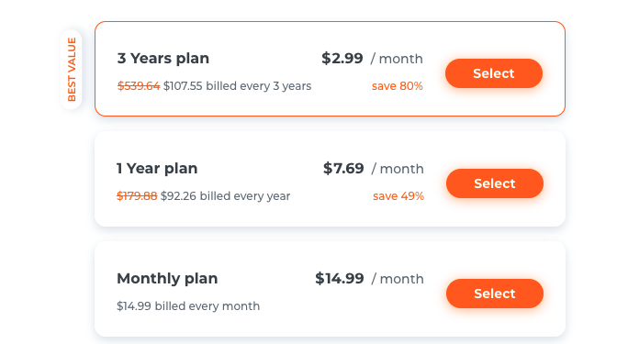
Task: Click the 3 Years plan title
Action: coord(163,59)
